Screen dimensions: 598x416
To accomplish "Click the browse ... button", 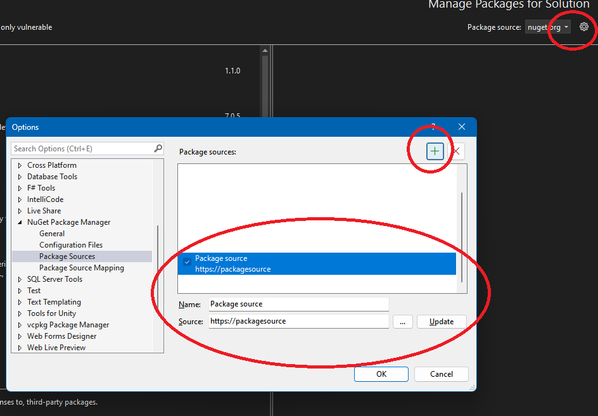I will click(402, 322).
